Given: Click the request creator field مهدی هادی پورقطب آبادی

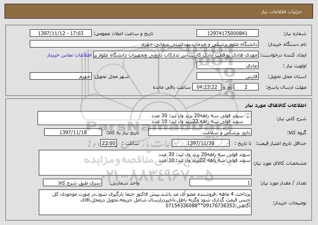Looking at the screenshot, I should (176, 54).
